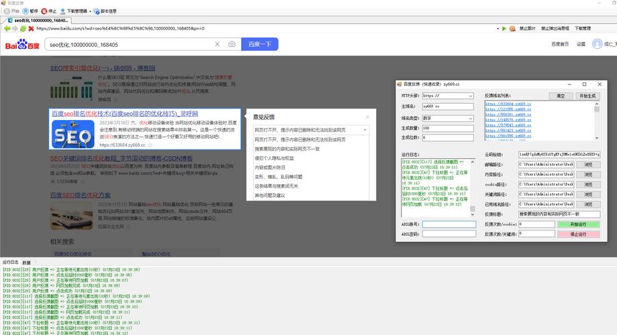Switch to the 数据 tab
Screen dimensions: 617x335
click(26, 262)
